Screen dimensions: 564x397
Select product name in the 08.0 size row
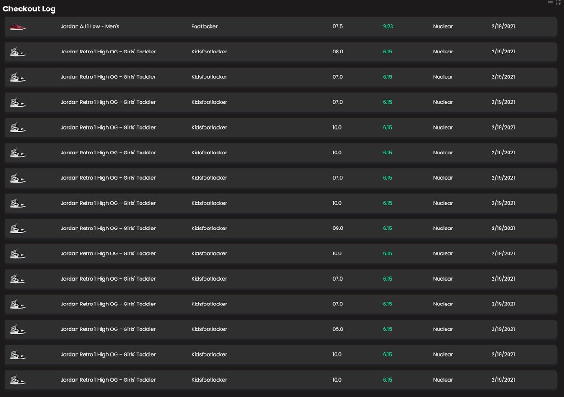108,52
